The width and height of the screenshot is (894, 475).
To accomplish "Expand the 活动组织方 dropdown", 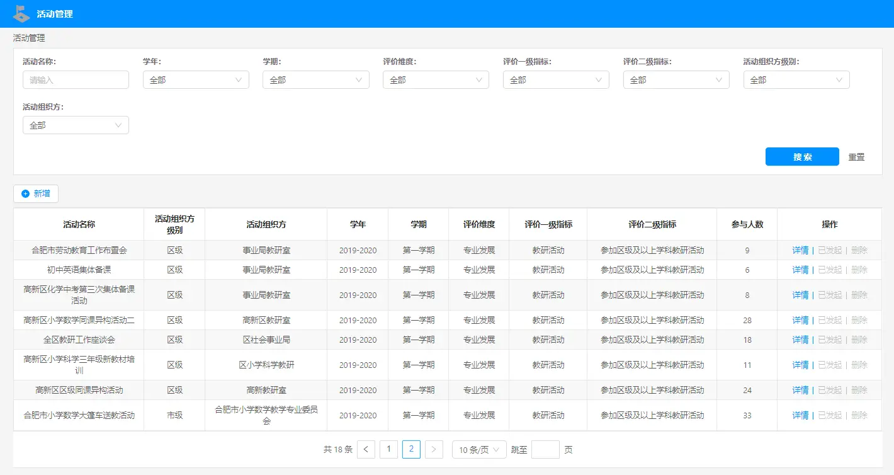I will (76, 125).
